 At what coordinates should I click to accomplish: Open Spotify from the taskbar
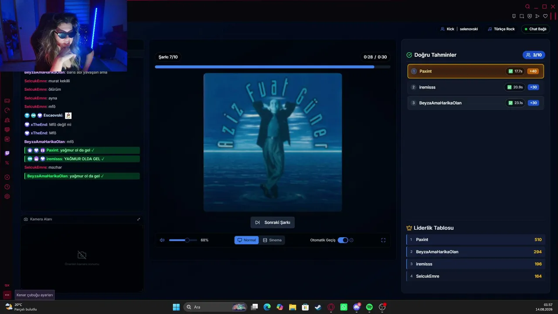point(369,307)
